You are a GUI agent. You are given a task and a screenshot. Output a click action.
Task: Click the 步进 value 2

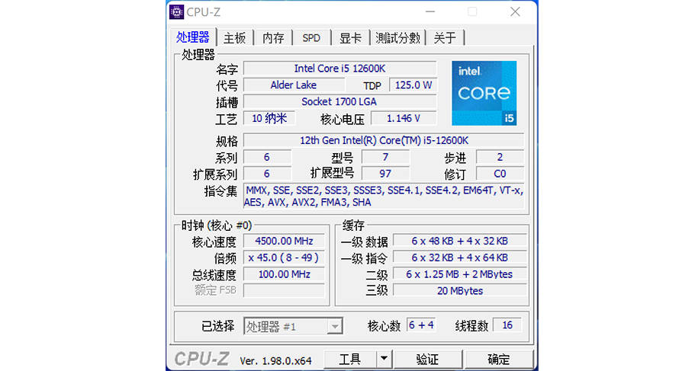(500, 157)
